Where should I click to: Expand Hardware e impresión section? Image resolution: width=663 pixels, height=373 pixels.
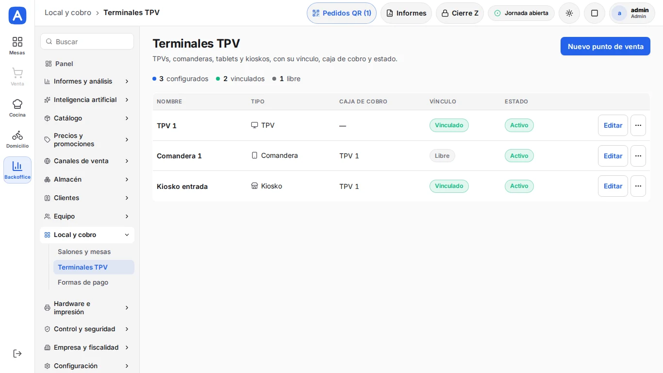[x=87, y=308]
